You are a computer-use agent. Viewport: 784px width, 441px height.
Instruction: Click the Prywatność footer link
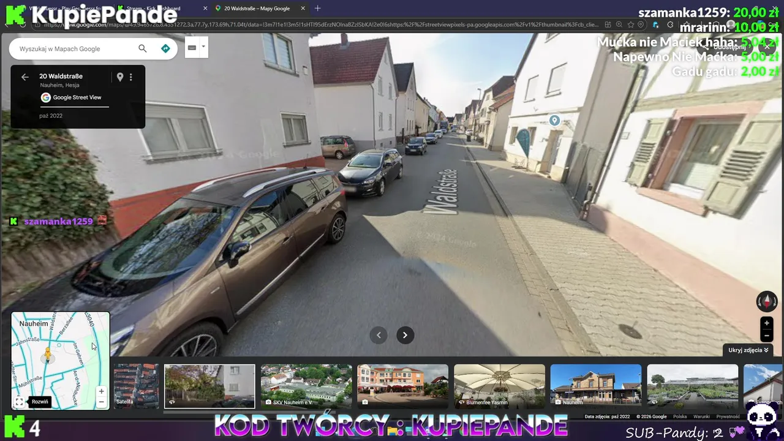coord(728,417)
